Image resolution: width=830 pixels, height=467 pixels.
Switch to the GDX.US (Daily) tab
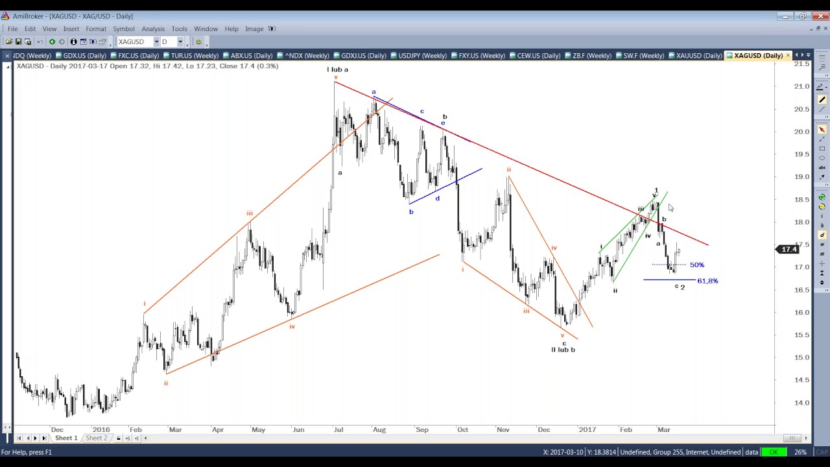[80, 56]
